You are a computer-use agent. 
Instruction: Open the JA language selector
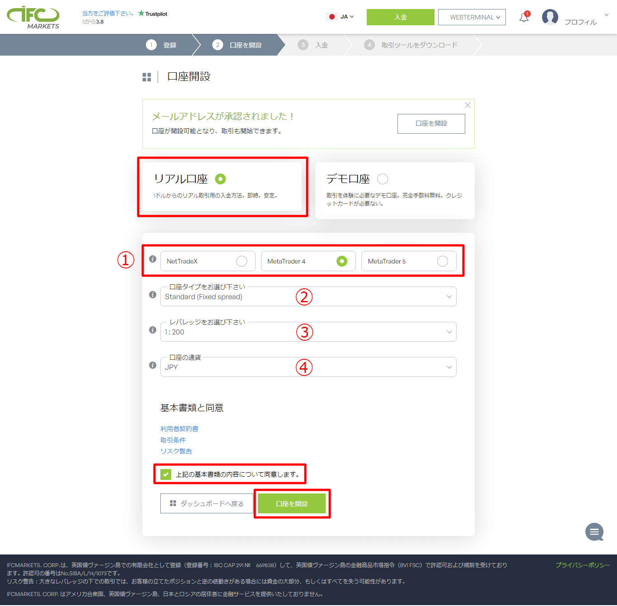click(341, 17)
